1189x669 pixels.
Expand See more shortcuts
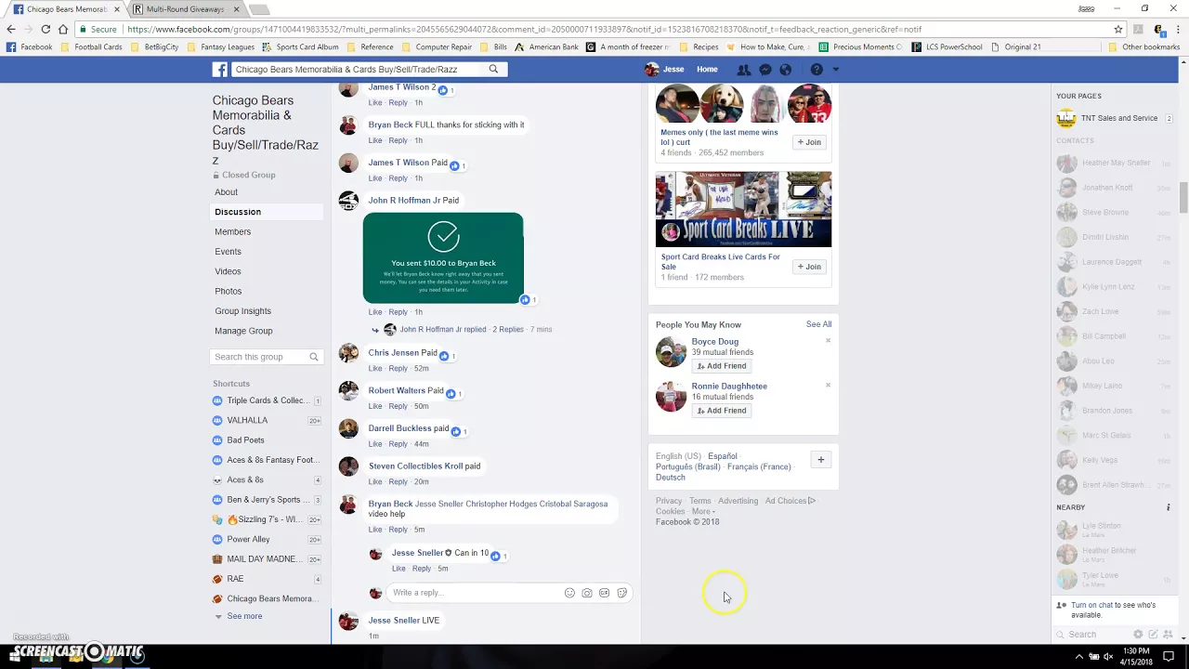244,616
